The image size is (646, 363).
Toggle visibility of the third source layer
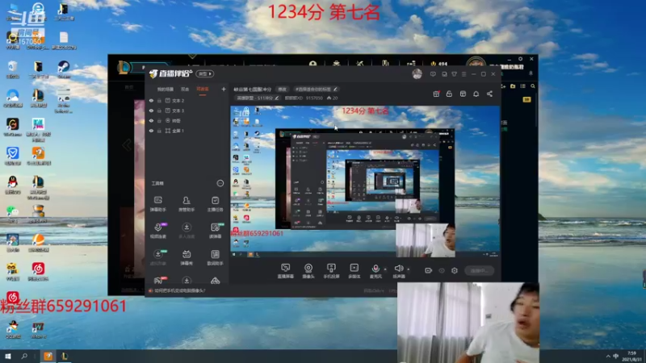(151, 121)
